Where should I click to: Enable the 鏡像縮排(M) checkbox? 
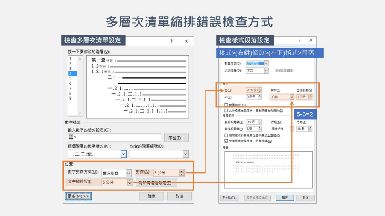226,105
